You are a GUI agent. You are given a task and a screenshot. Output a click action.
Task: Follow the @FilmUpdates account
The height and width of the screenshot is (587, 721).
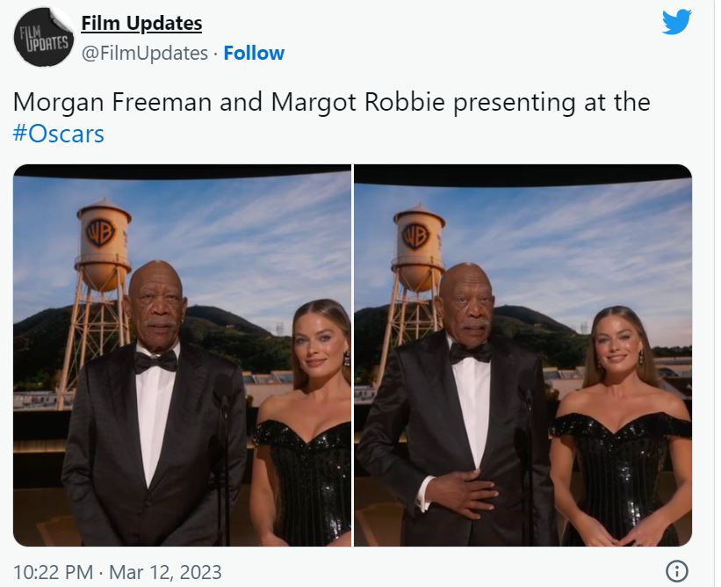pos(254,53)
